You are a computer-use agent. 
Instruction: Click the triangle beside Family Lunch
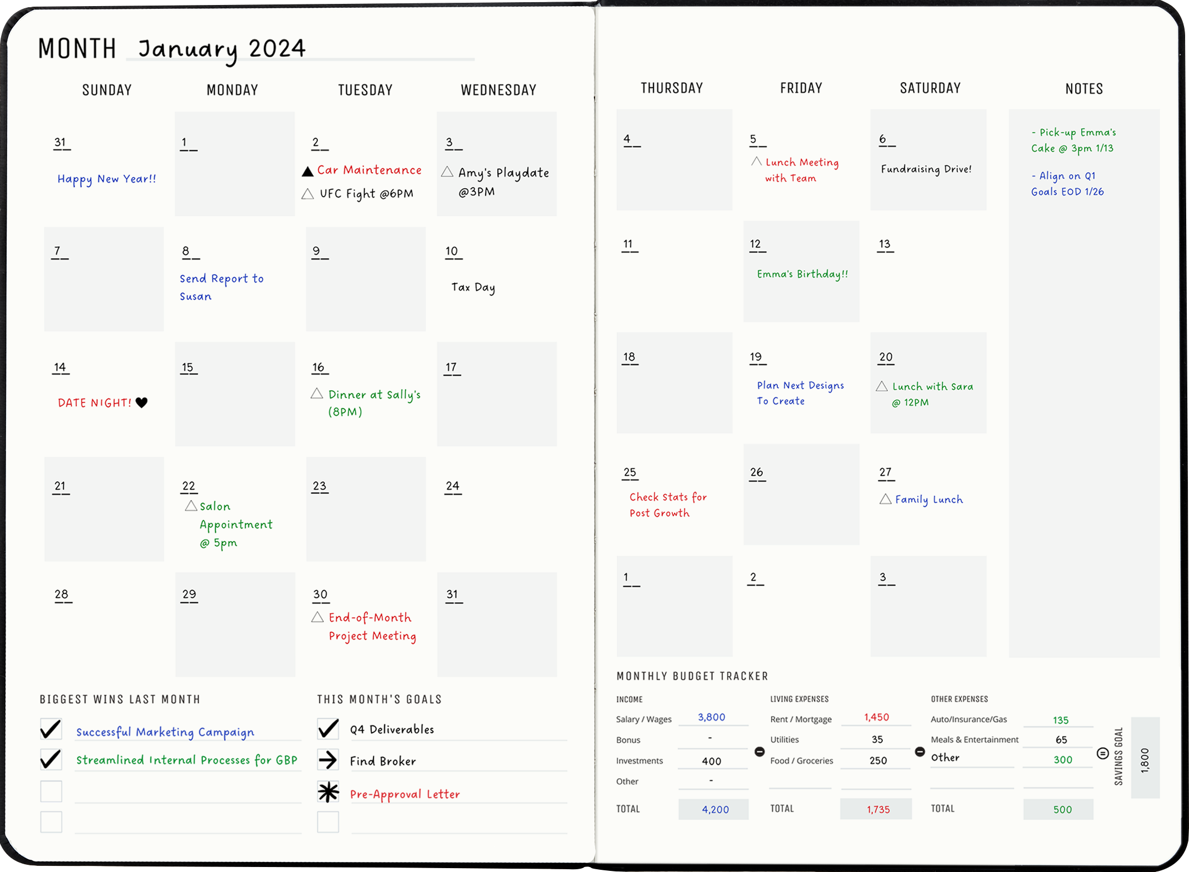[885, 499]
